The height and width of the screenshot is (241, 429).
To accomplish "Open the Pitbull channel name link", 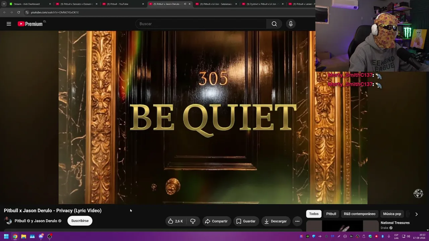I will click(20, 221).
